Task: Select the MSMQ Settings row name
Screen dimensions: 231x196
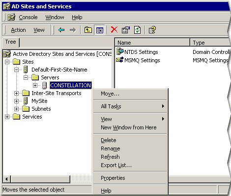Action: 142,60
